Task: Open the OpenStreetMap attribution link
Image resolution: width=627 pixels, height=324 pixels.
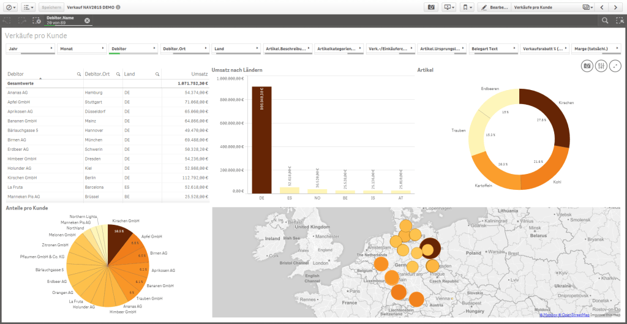Action: (x=576, y=315)
